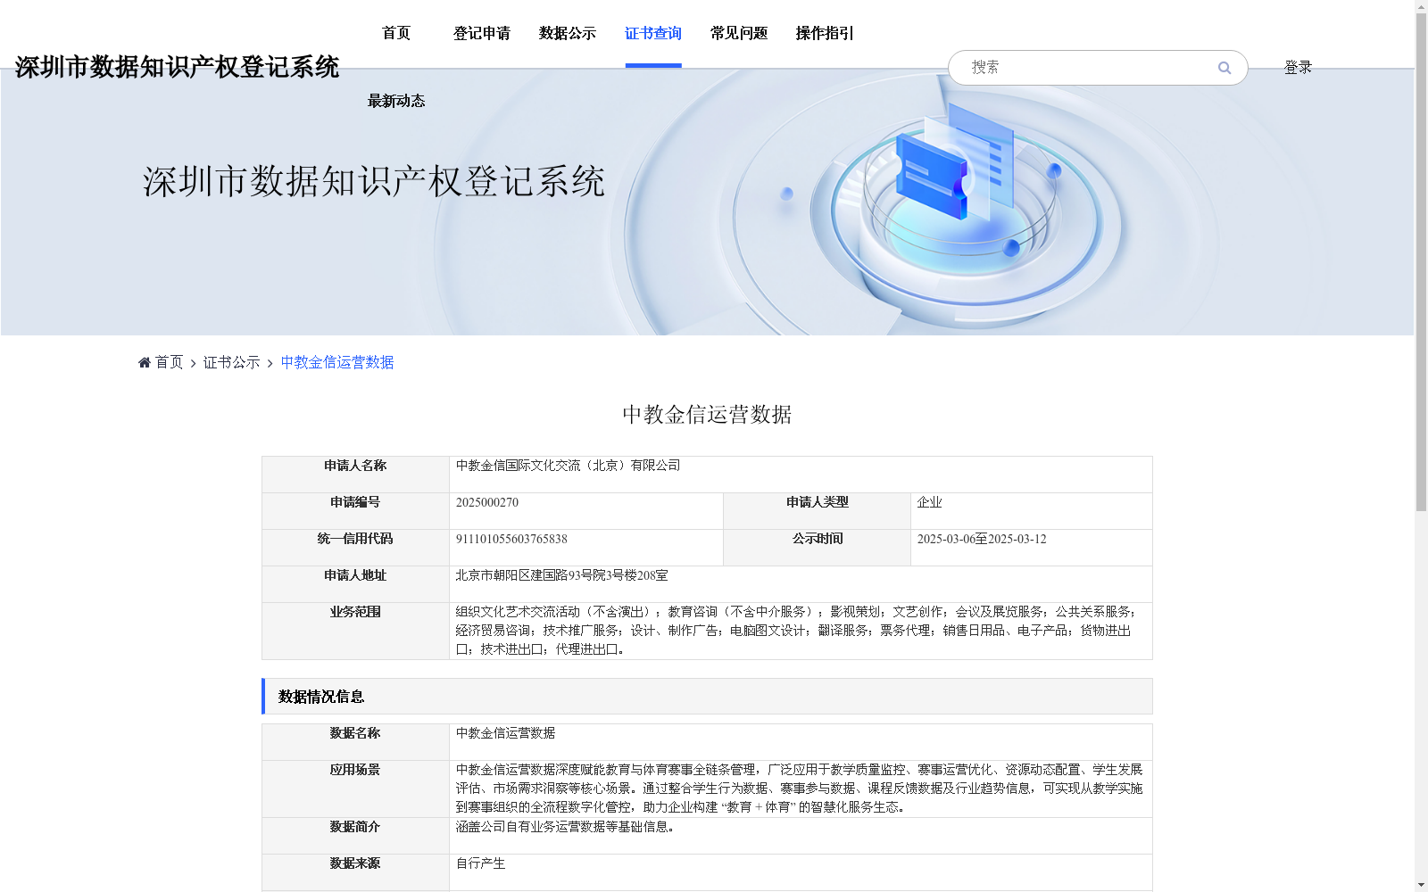Click the home icon in breadcrumb
1428x892 pixels.
(x=145, y=362)
